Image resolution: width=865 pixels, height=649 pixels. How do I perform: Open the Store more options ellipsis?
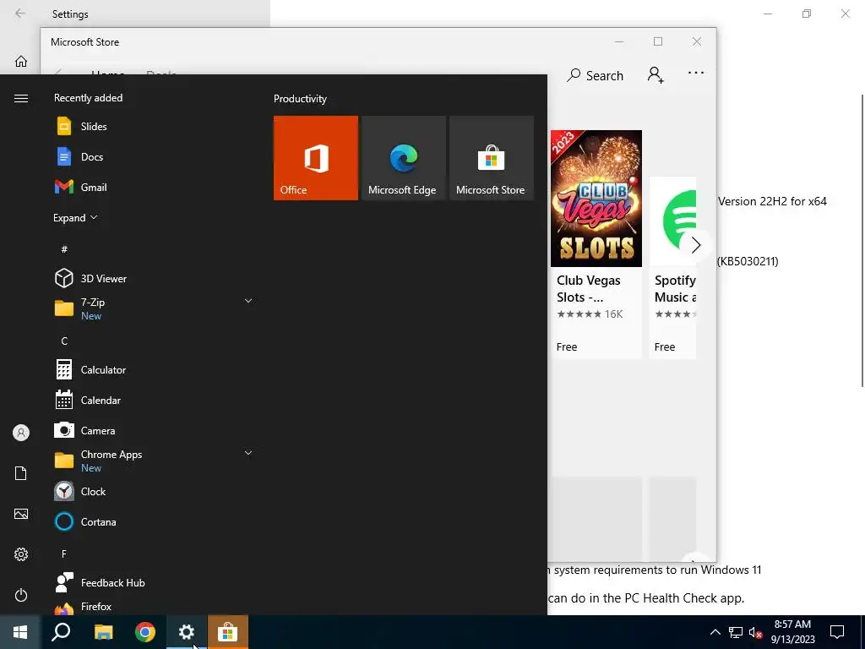[696, 73]
